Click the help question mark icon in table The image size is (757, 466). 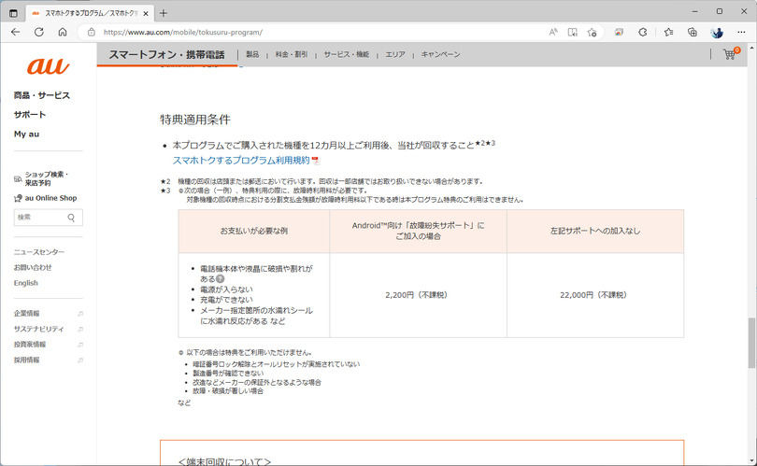pos(221,279)
